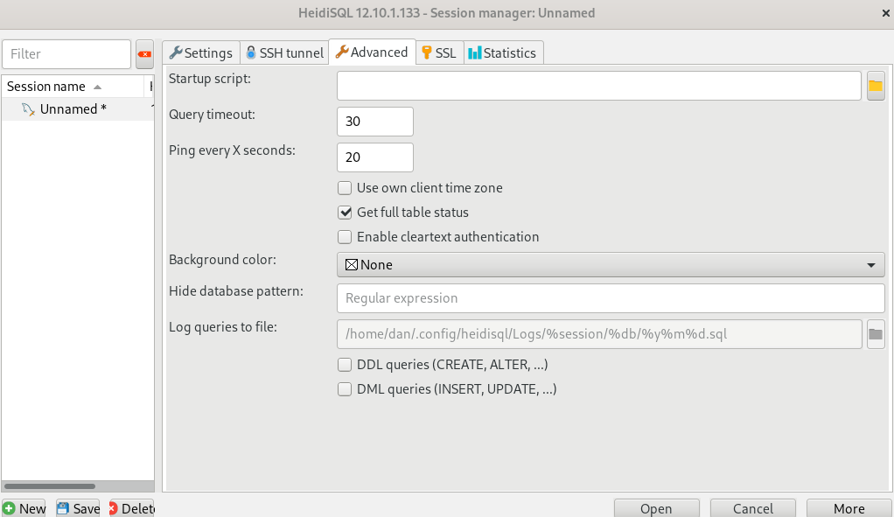This screenshot has width=894, height=517.
Task: Cancel the session manager dialog
Action: click(752, 508)
